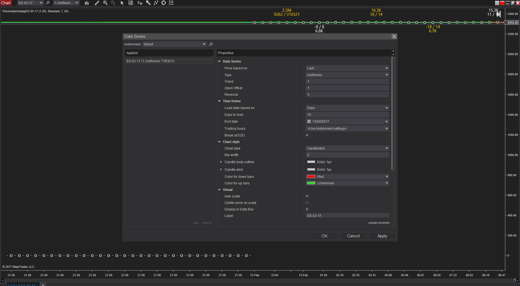Collapse the Time frame section
520x286 pixels.
pos(219,101)
